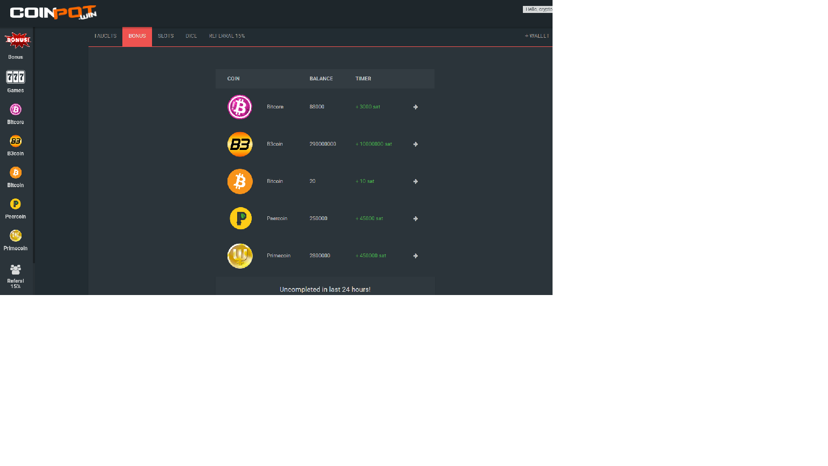Screen dimensions: 828x466
Task: Click the Bitcore coin logo in table
Action: tap(240, 107)
